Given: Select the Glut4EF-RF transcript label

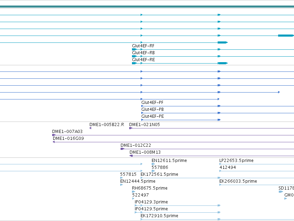Looking at the screenshot, I should coord(143,46).
